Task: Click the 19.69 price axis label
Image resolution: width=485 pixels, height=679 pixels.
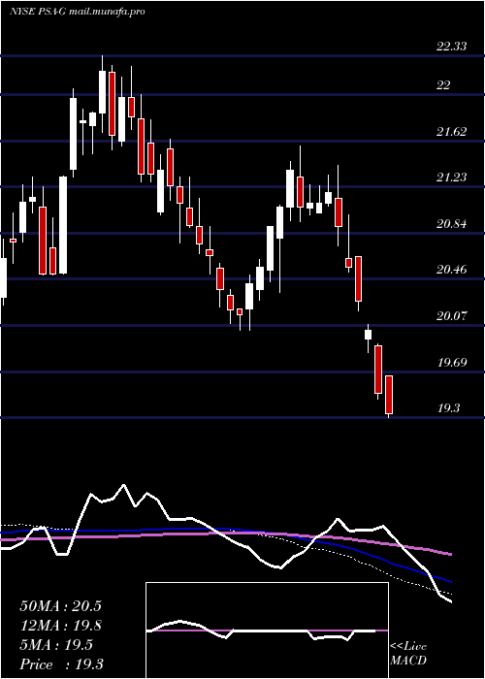Action: (x=452, y=363)
